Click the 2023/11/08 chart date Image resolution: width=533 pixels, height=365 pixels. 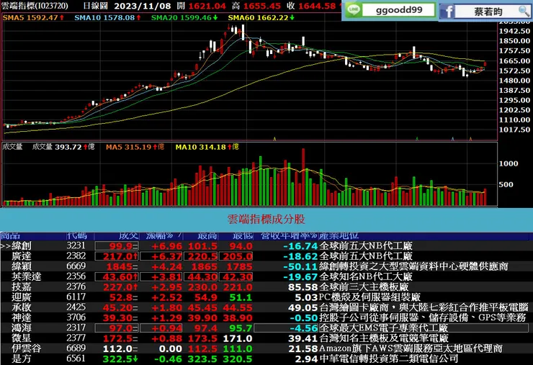(x=142, y=6)
